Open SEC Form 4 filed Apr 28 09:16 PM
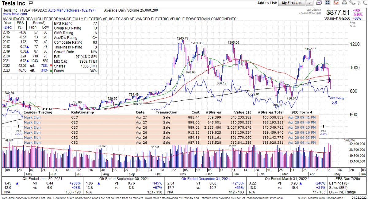This screenshot has height=199, width=368. pos(302,133)
